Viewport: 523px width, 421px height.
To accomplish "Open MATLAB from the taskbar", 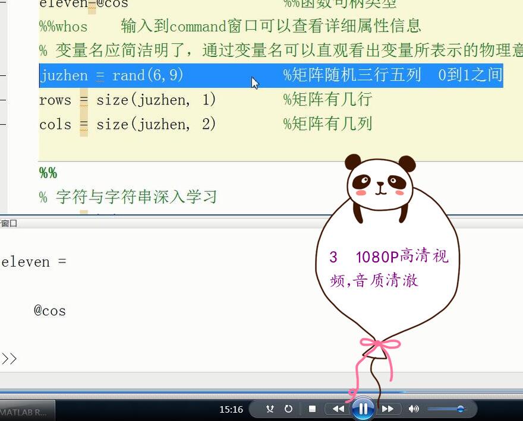I will click(x=27, y=411).
